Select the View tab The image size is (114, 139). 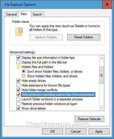pyautogui.click(x=24, y=14)
